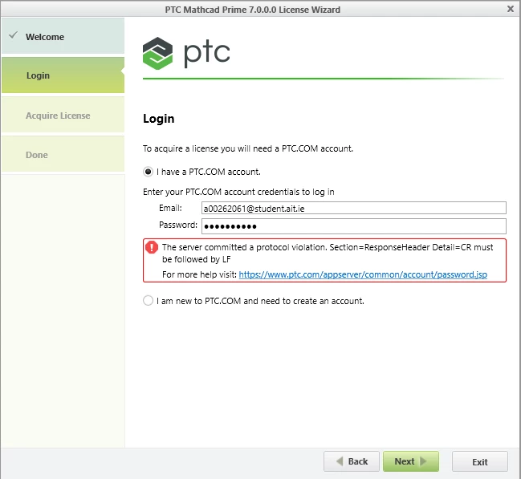Select the Acquire License step
Screen dimensions: 521x479
point(63,115)
